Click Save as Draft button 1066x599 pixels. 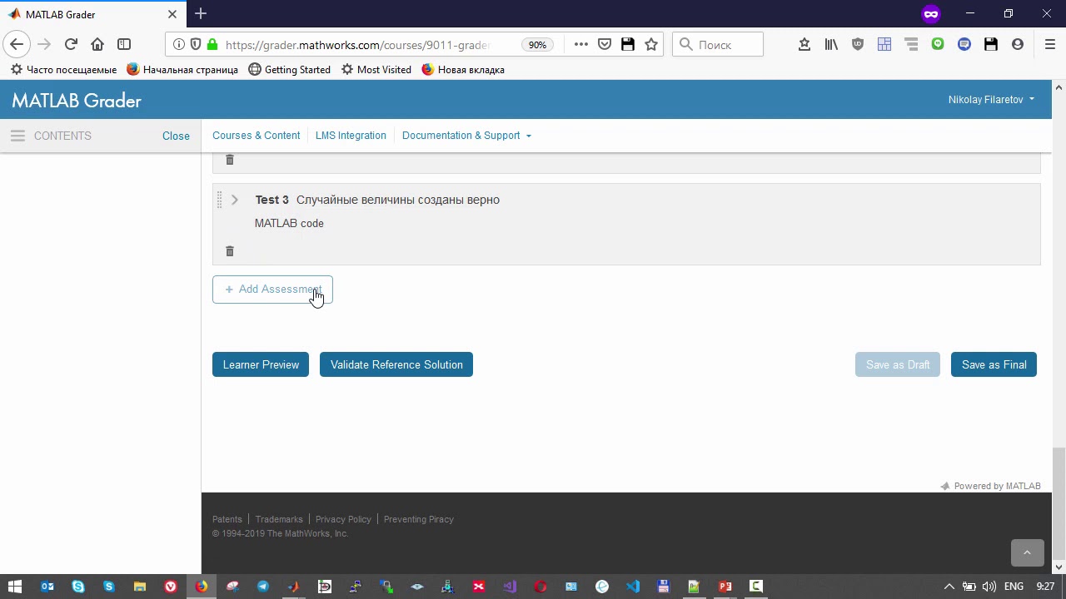pos(898,364)
